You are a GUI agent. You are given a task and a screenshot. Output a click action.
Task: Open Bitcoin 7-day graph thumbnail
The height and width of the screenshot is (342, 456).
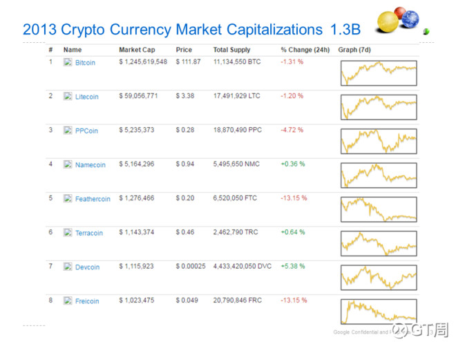click(x=378, y=73)
